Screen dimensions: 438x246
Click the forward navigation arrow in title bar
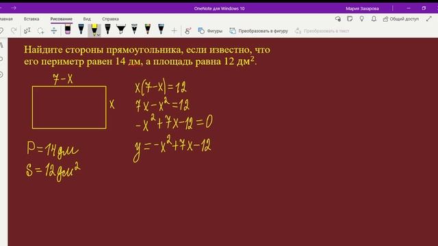point(14,8)
